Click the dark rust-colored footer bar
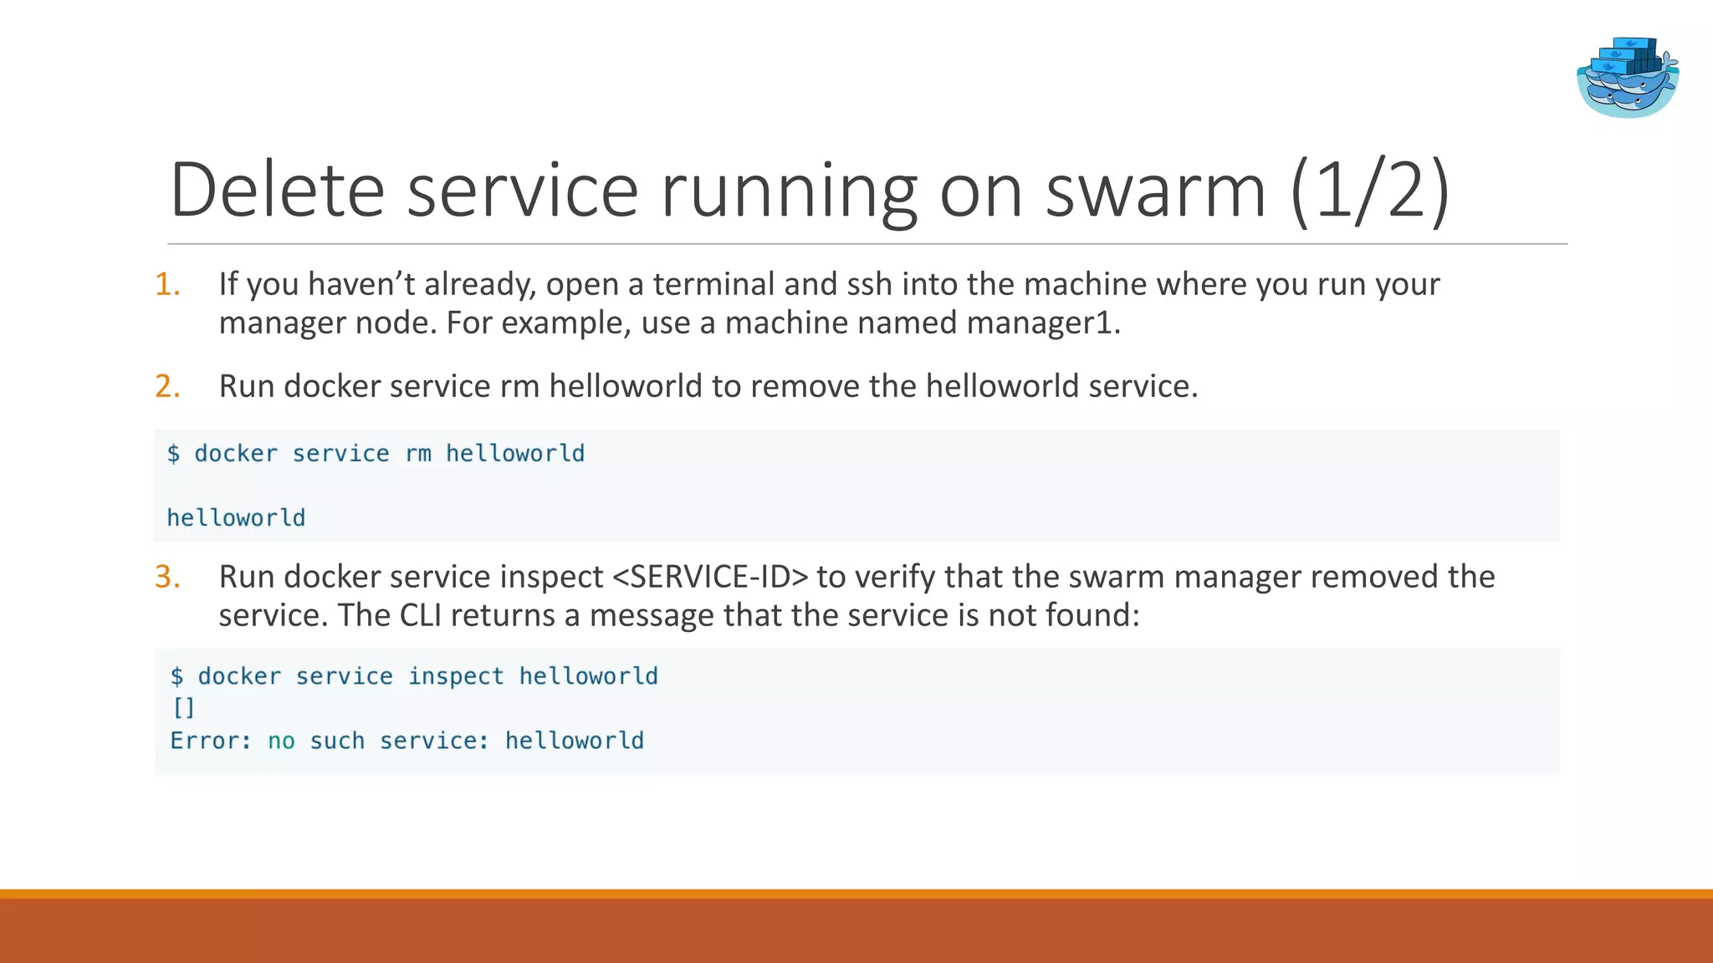 [856, 931]
